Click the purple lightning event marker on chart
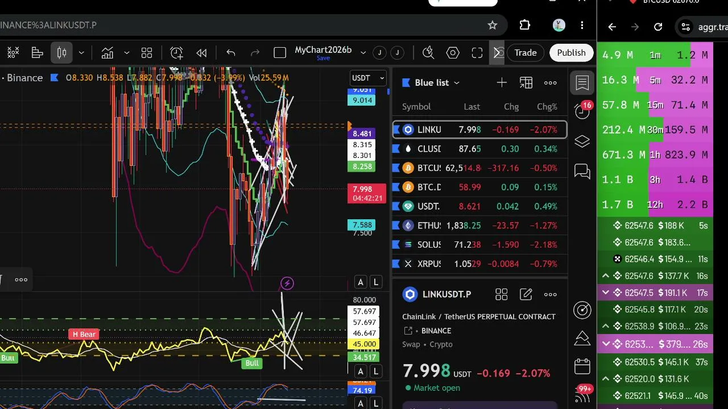 click(287, 283)
